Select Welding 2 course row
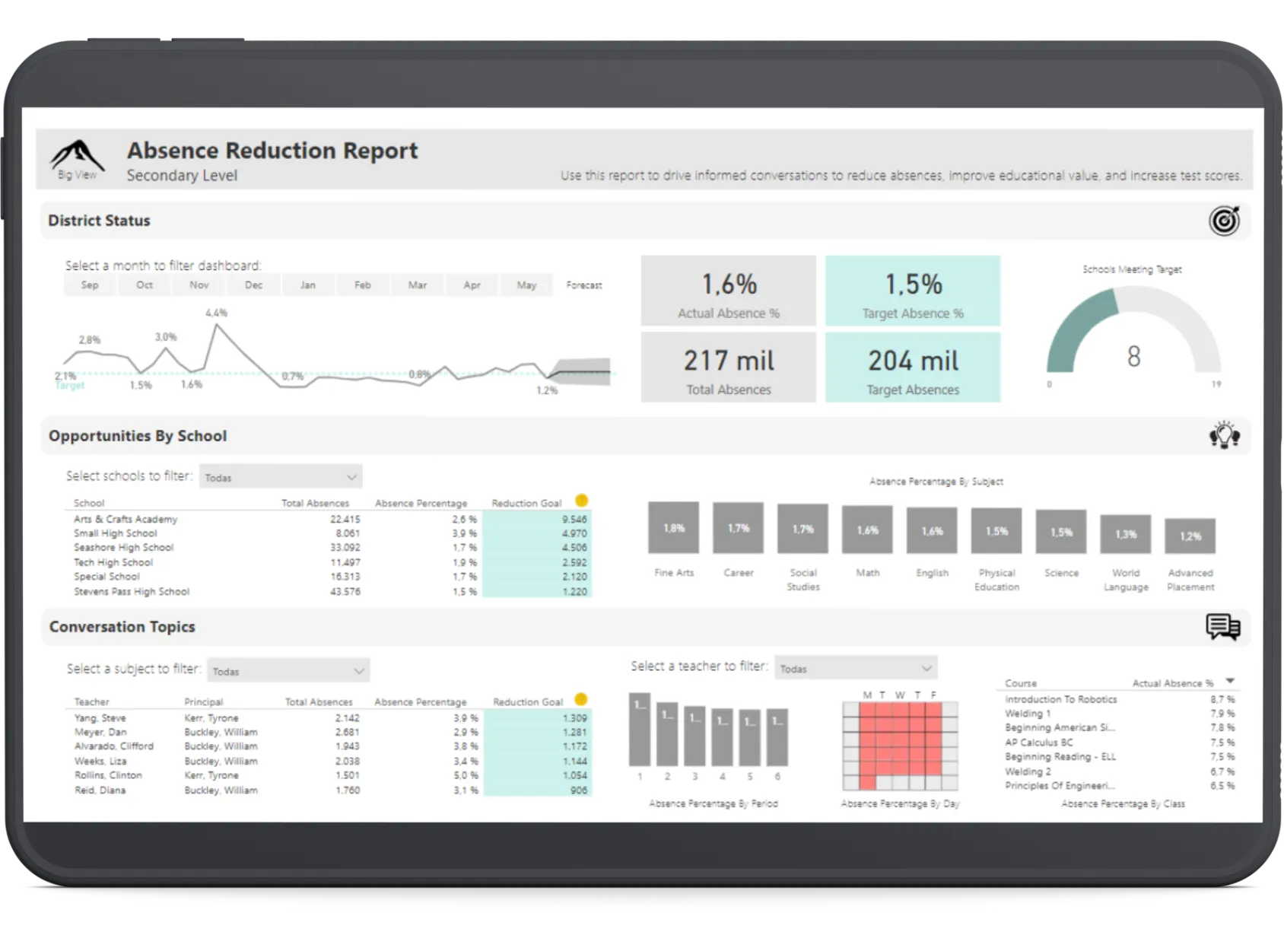The image size is (1284, 951). point(1119,771)
